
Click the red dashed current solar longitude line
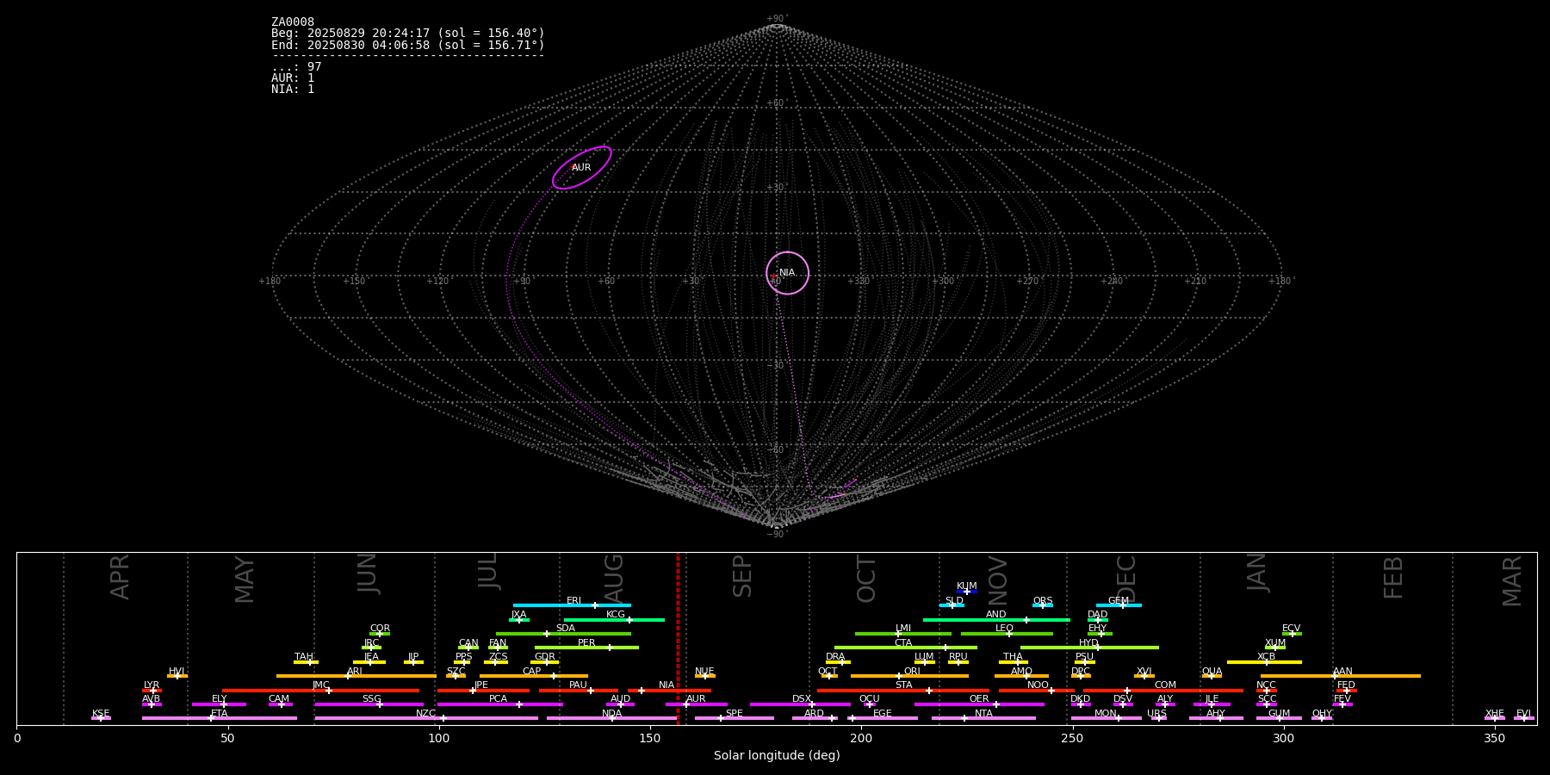click(678, 638)
